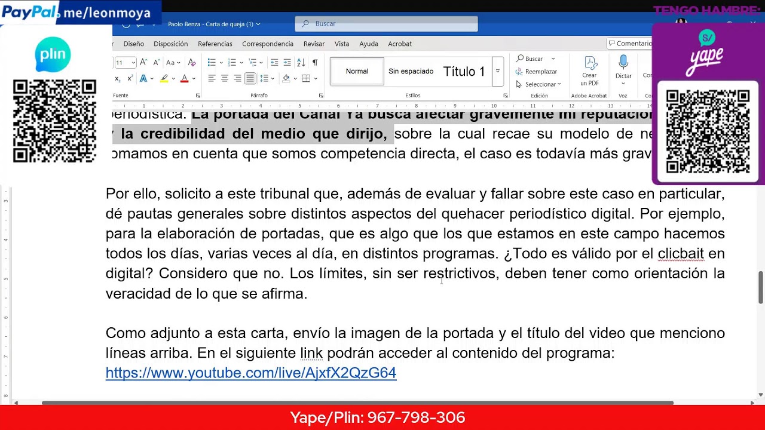Open the font size dropdown
This screenshot has height=430, width=765.
click(133, 63)
